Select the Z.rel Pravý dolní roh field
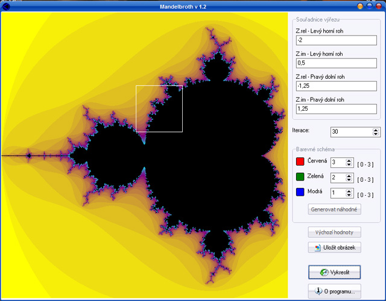The width and height of the screenshot is (386, 301). (x=334, y=85)
